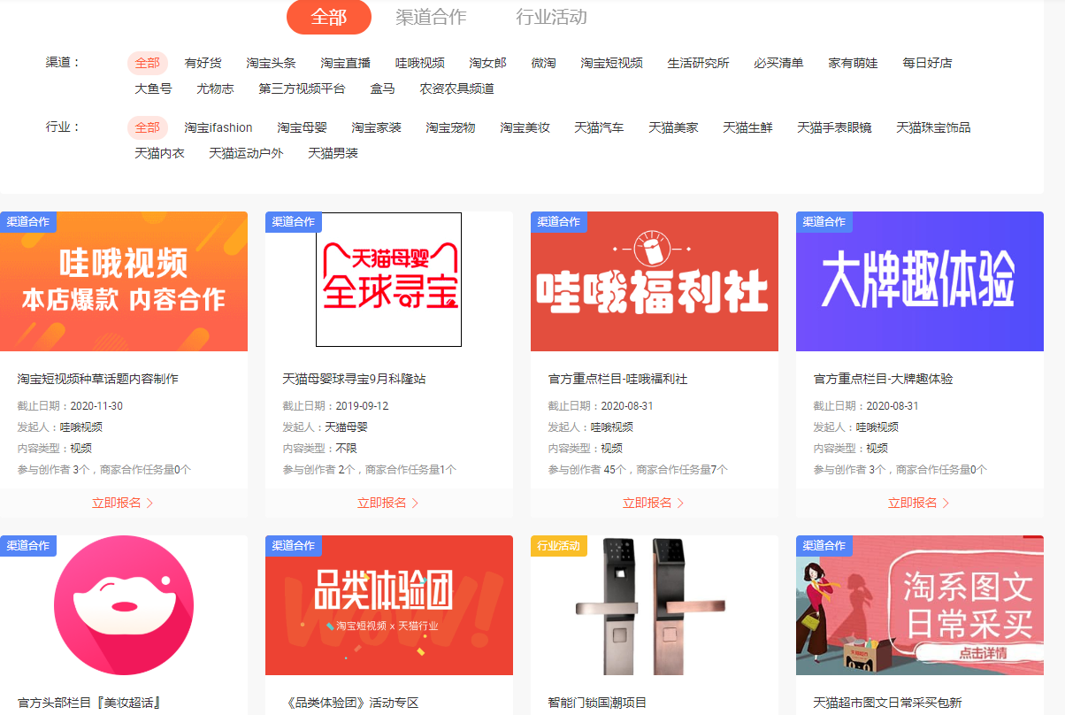
Task: Filter industry by 天猫手表眼镜
Action: coord(834,127)
